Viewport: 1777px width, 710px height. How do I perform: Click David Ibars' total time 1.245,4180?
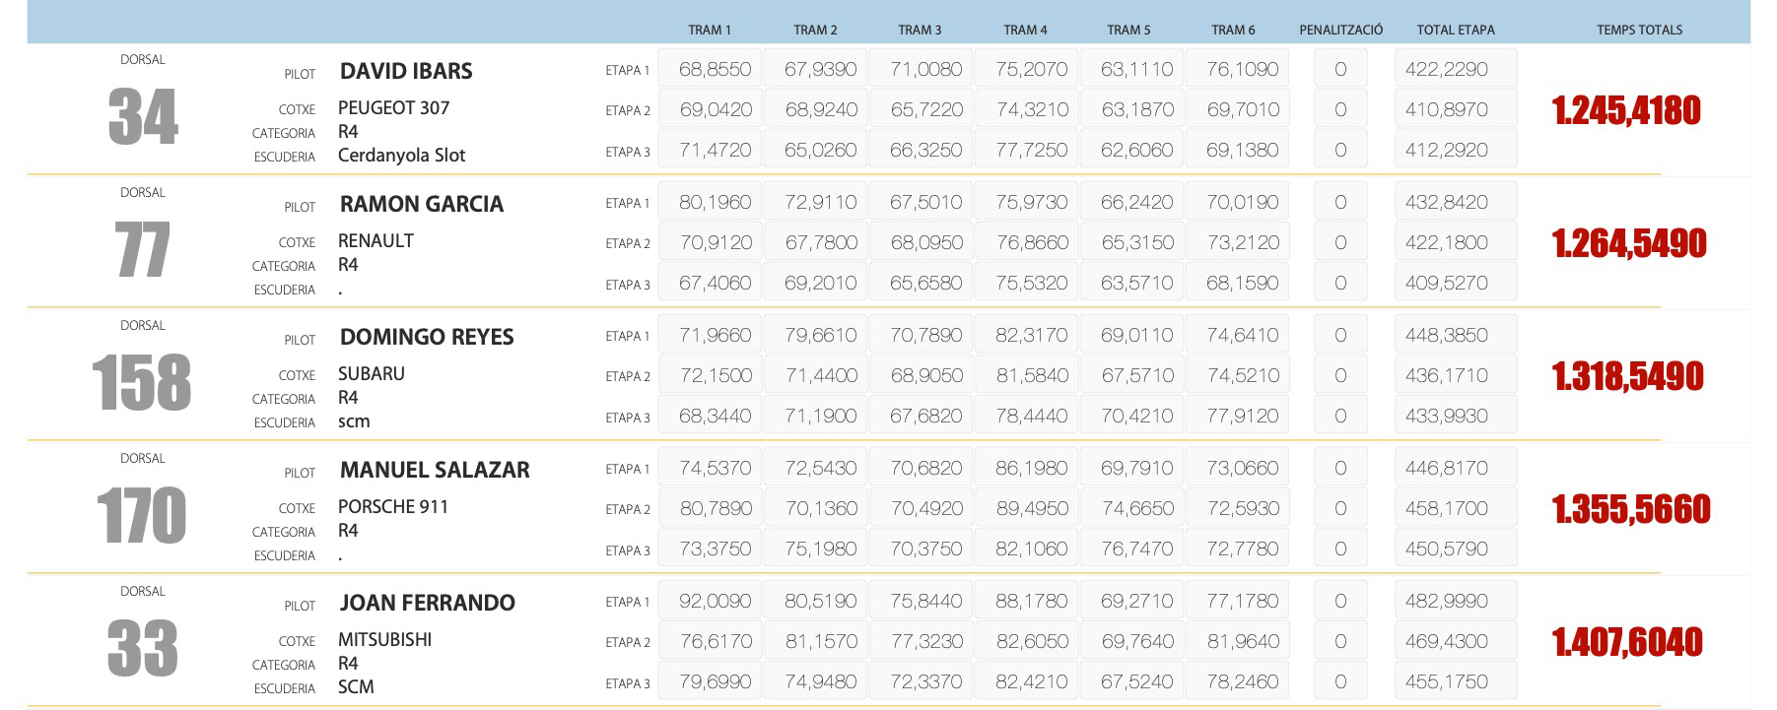pyautogui.click(x=1626, y=110)
